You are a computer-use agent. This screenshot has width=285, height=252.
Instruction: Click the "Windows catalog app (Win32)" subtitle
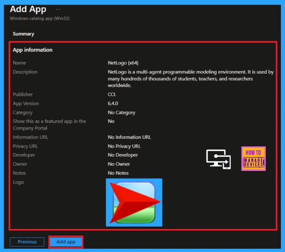tap(40, 18)
